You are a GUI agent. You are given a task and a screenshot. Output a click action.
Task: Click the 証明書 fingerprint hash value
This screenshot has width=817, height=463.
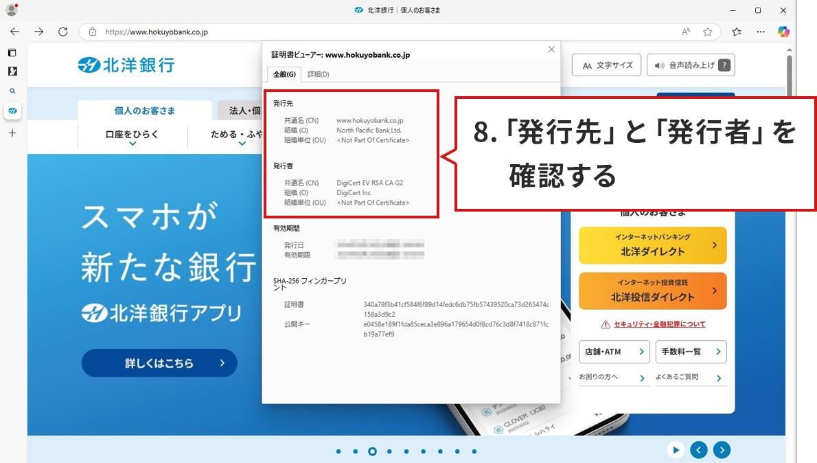pyautogui.click(x=457, y=309)
